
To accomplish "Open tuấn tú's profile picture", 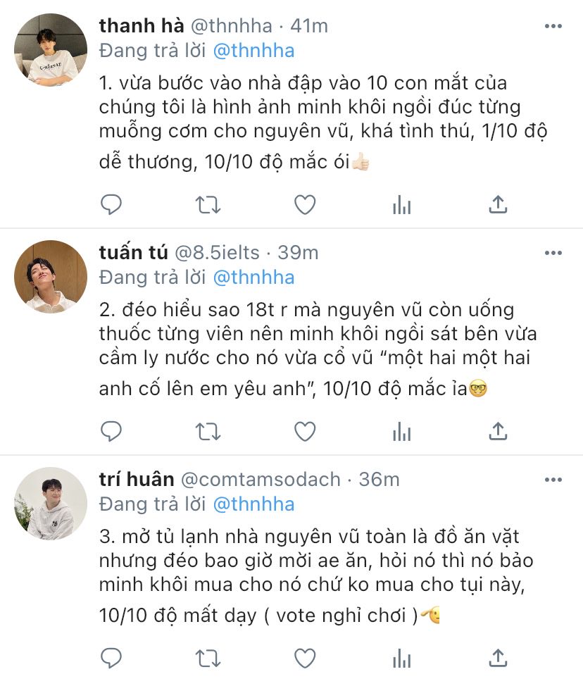I will coord(51,276).
